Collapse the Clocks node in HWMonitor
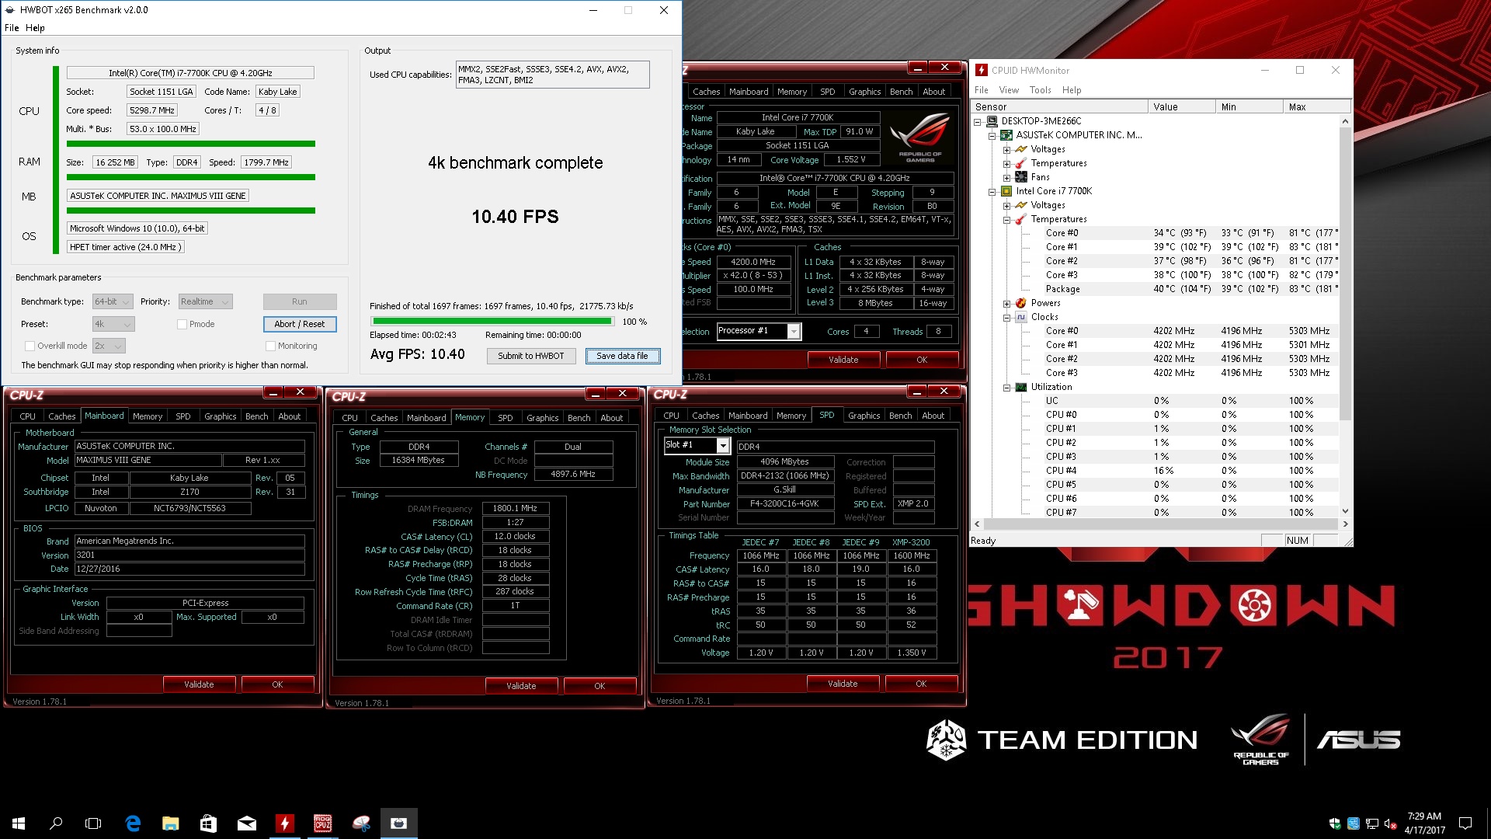This screenshot has height=839, width=1491. click(1007, 317)
